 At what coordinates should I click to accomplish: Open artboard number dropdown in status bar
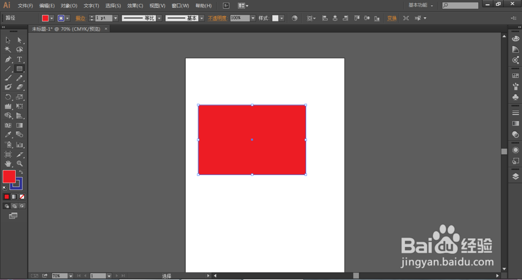pyautogui.click(x=109, y=276)
